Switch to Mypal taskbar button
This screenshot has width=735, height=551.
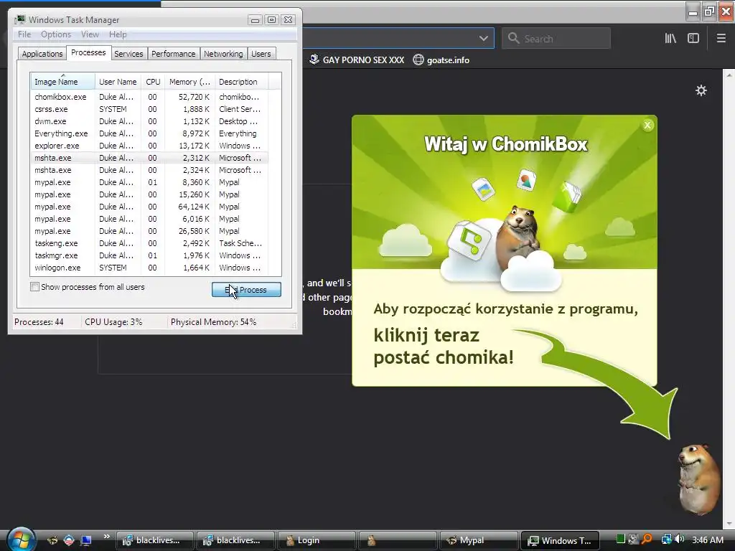[479, 540]
